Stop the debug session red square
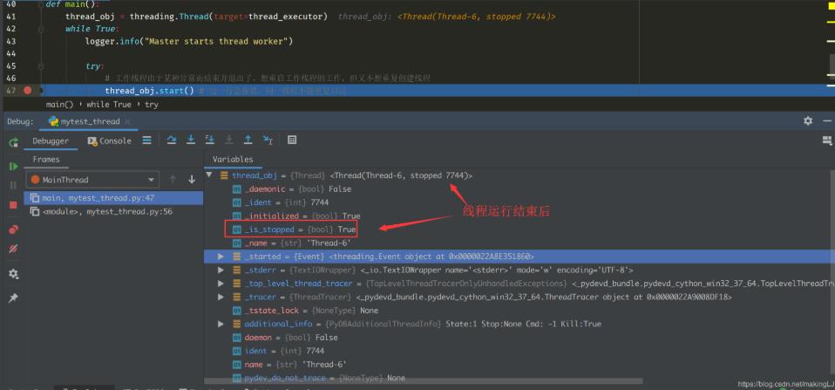 coord(14,205)
